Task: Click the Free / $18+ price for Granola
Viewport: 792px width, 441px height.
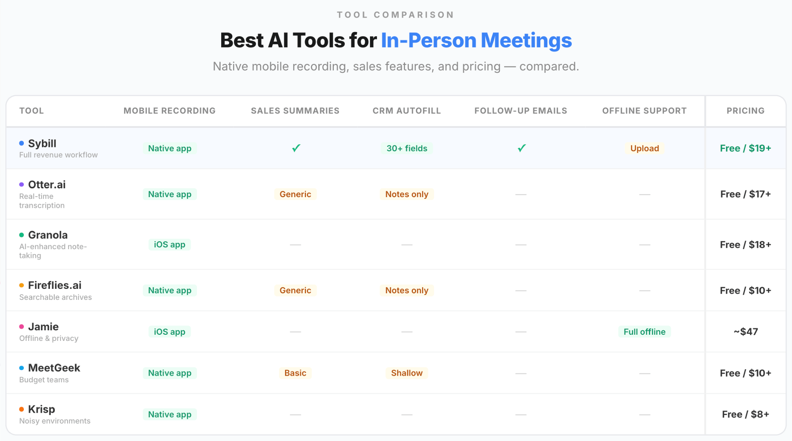Action: 746,244
